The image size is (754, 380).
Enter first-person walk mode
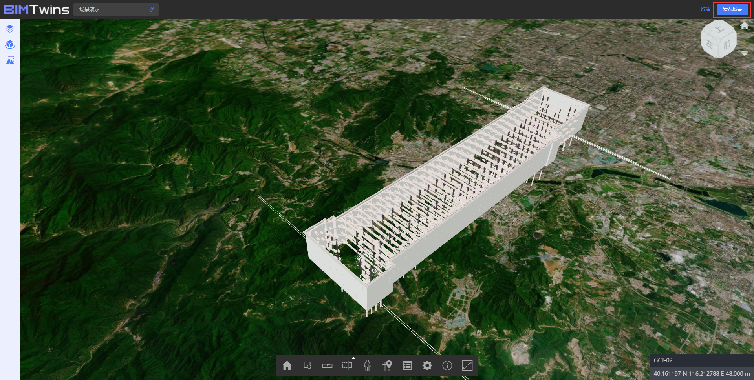(x=367, y=365)
